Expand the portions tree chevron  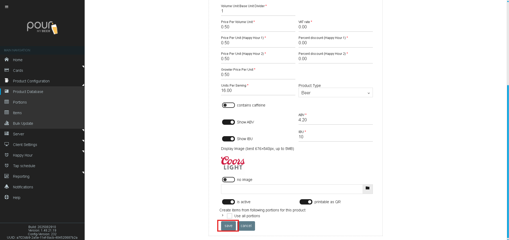(222, 215)
